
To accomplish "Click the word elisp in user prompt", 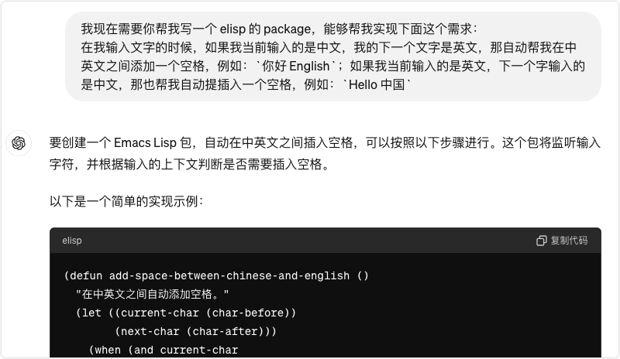I will 232,29.
